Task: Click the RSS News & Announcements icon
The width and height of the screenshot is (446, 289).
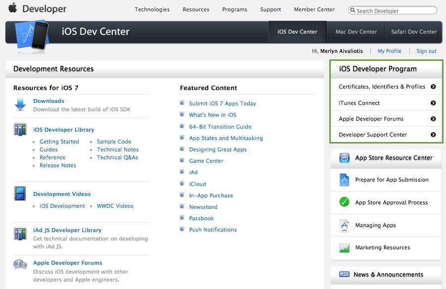Action: pos(345,274)
